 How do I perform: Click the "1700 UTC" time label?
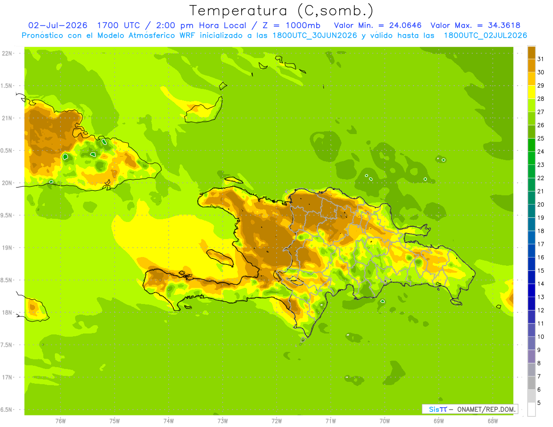(118, 25)
